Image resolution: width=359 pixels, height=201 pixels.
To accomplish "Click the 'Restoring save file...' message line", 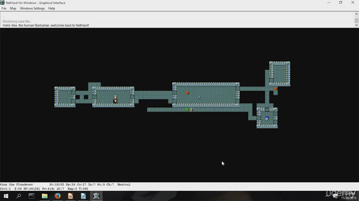I will (17, 22).
